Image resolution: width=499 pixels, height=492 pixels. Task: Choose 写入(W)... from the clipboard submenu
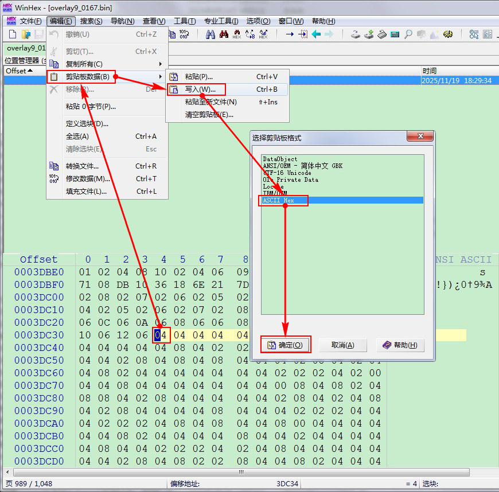click(200, 89)
